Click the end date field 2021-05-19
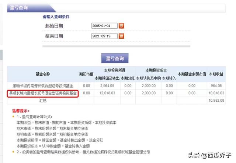Image resolution: width=236 pixels, height=163 pixels. pyautogui.click(x=104, y=36)
